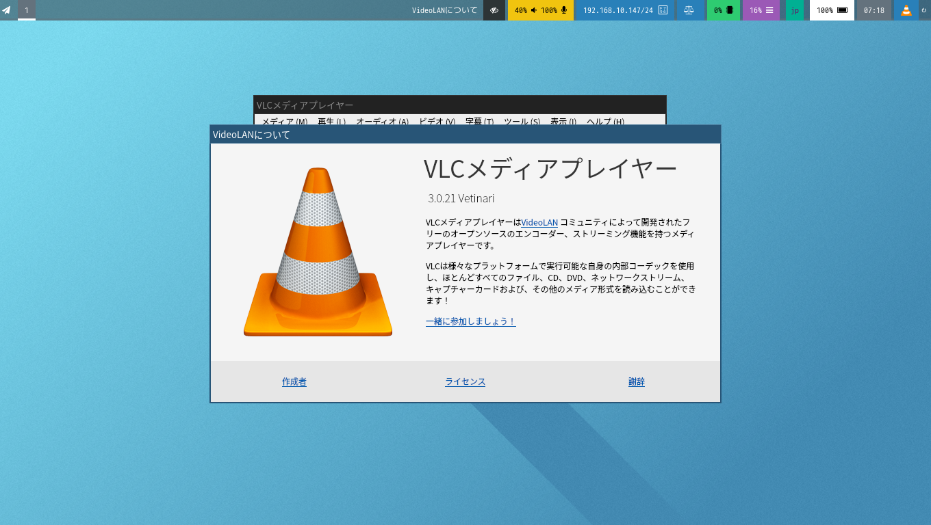
Task: Click the VLCメディアプレイヤー main window title bar
Action: coord(460,105)
